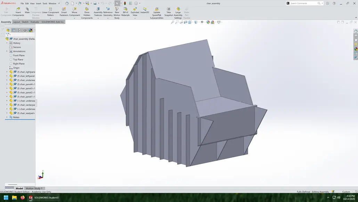Toggle Hide/Show Items eye icon
Image resolution: width=358 pixels, height=202 pixels.
pyautogui.click(x=202, y=22)
